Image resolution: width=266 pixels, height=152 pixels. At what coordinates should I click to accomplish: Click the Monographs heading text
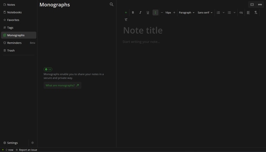click(x=55, y=5)
